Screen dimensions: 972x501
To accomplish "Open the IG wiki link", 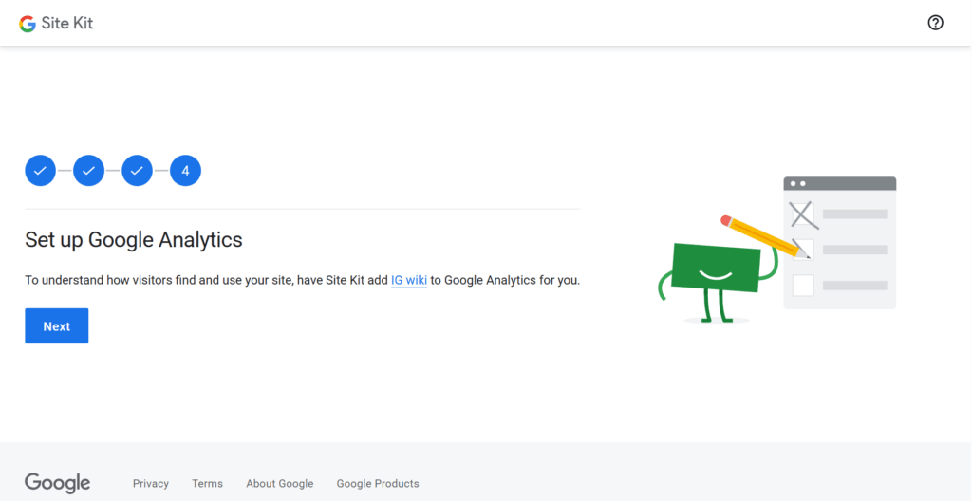I will click(x=409, y=280).
